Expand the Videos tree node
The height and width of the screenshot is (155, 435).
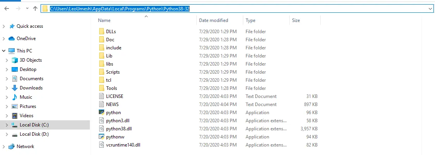tap(7, 116)
